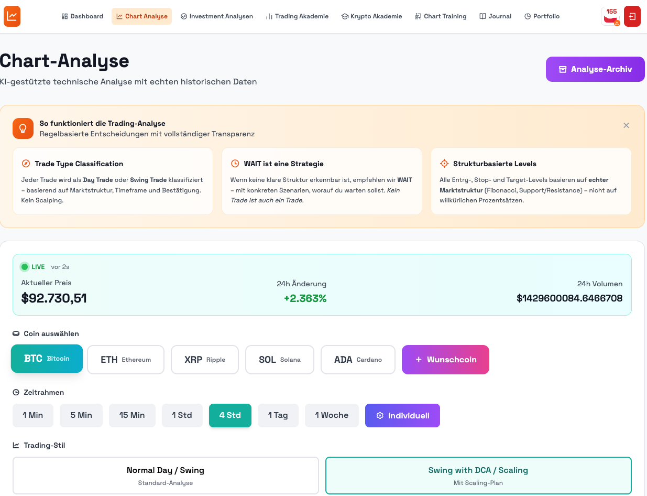Select ETH Ethereum coin
The width and height of the screenshot is (647, 496).
[x=126, y=360]
